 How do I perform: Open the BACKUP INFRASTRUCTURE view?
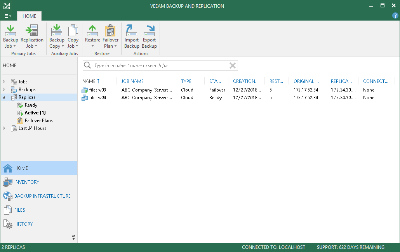coord(39,196)
